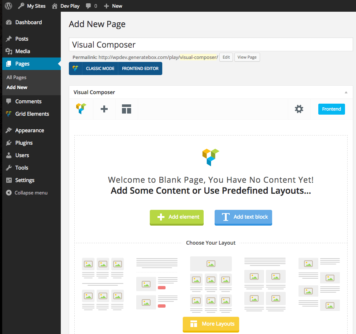This screenshot has width=356, height=334.
Task: Click the WPBakery logo in the composer toolbar
Action: coord(81,109)
